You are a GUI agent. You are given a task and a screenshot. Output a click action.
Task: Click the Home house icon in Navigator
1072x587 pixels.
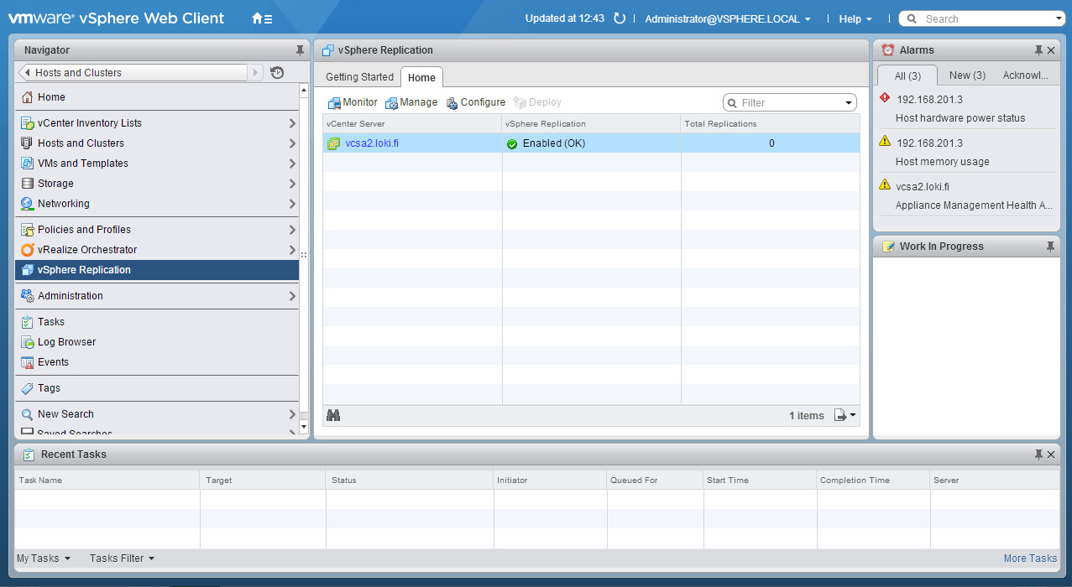coord(27,97)
